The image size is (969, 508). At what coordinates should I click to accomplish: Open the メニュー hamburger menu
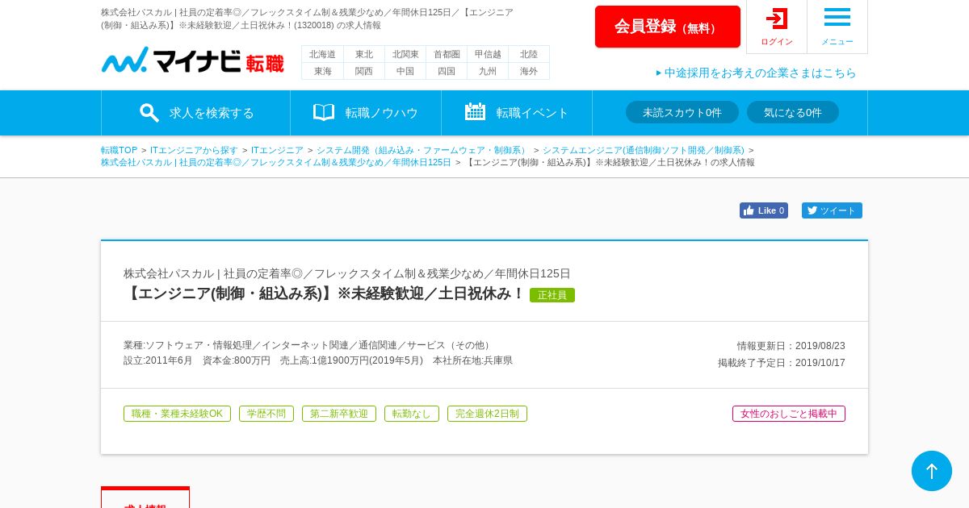pos(837,18)
